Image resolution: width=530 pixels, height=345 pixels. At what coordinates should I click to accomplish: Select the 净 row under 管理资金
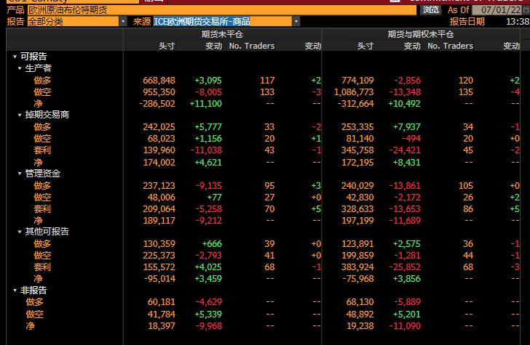point(38,220)
